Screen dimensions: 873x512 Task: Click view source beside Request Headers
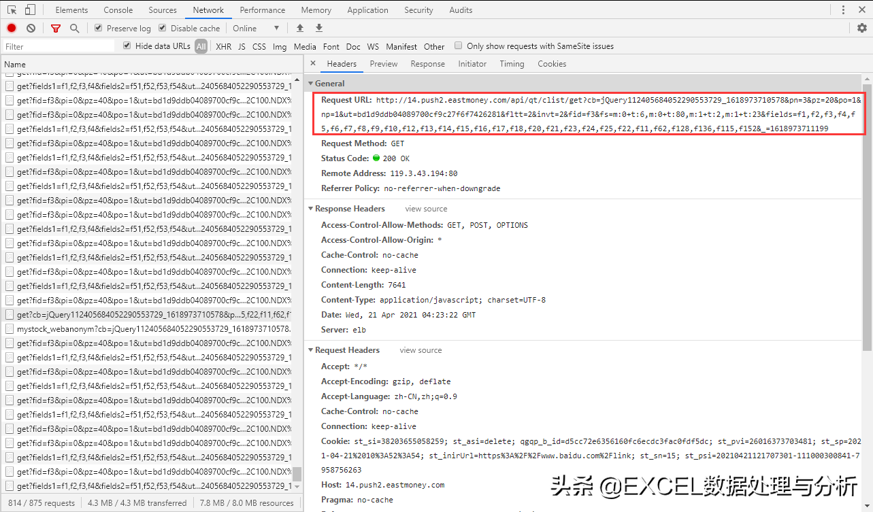(421, 350)
